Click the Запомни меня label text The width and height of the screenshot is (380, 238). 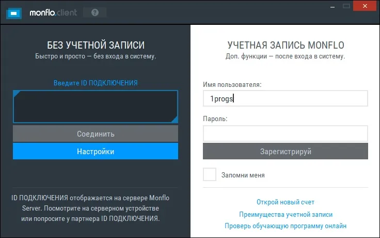pyautogui.click(x=243, y=175)
